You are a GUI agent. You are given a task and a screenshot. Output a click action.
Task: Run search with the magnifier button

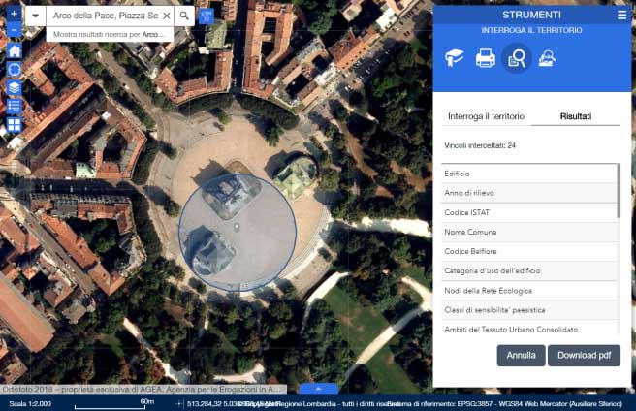pos(184,16)
